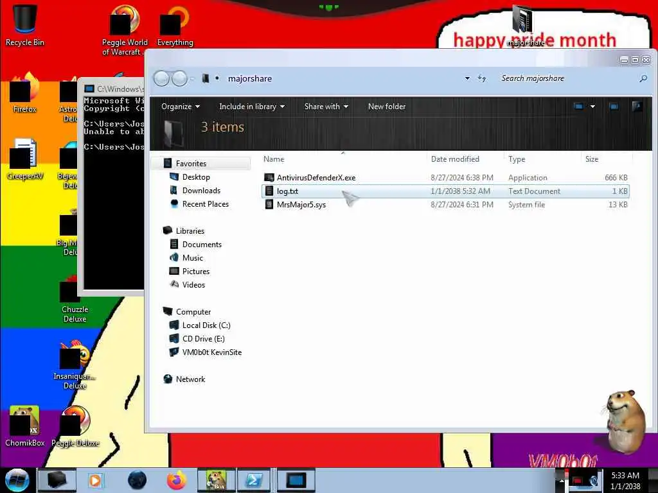The image size is (658, 493).
Task: Open Local Disk (C:)
Action: (x=206, y=325)
